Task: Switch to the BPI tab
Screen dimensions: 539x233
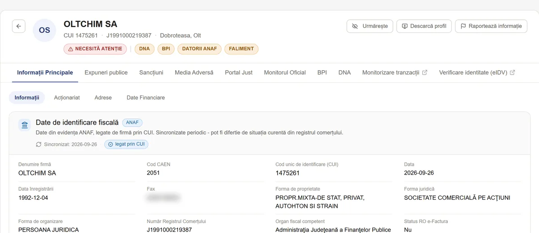Action: pyautogui.click(x=322, y=72)
